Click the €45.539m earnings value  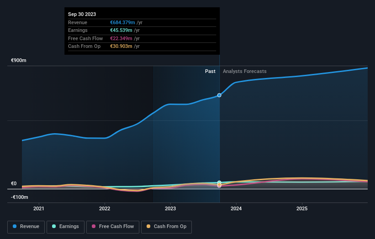coord(121,30)
